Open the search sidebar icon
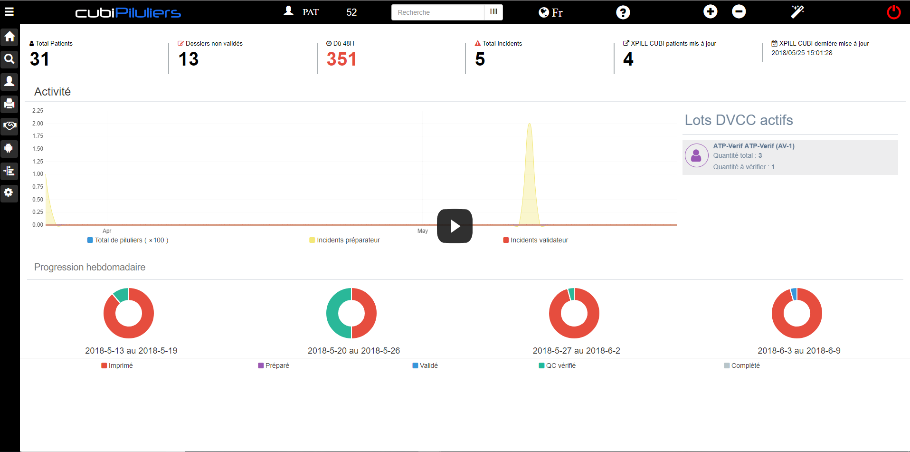The width and height of the screenshot is (910, 452). pos(9,59)
